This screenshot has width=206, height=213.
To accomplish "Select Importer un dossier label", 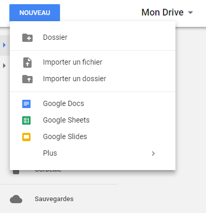I will click(x=75, y=79).
